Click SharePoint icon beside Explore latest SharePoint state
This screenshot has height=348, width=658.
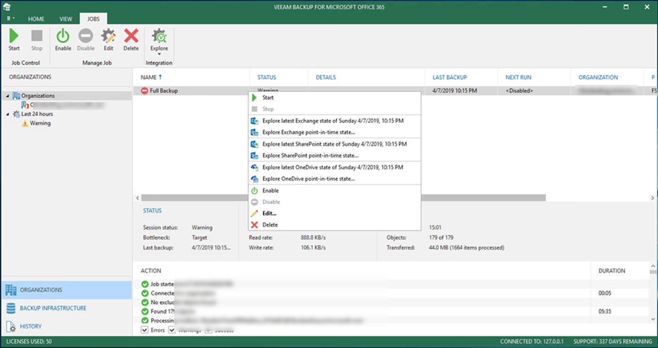[x=254, y=144]
